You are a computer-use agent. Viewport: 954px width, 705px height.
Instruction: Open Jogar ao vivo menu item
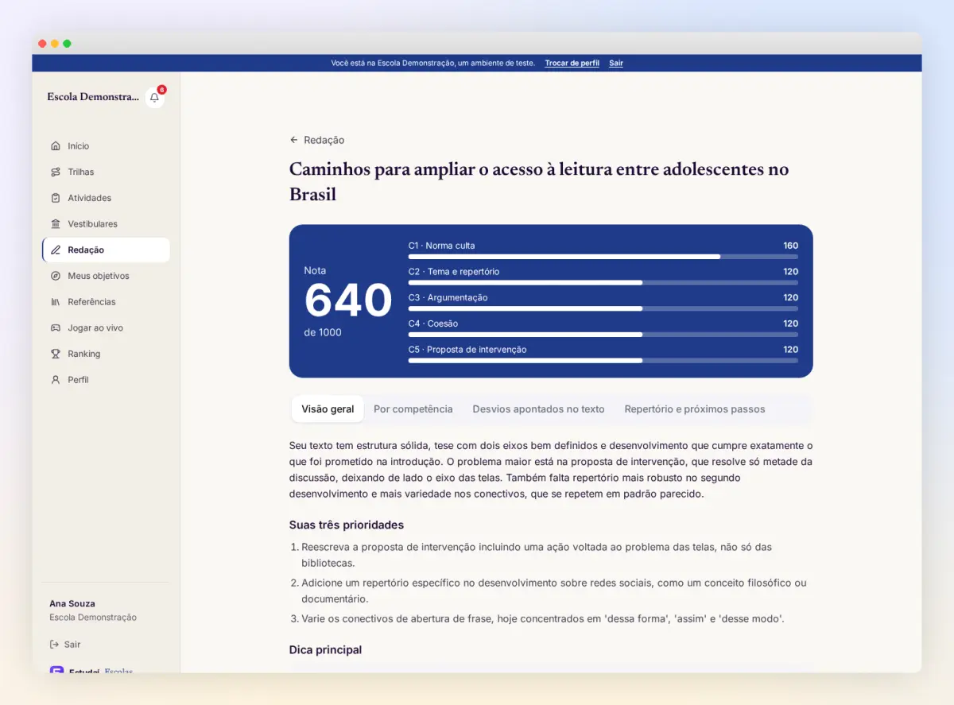pyautogui.click(x=106, y=327)
